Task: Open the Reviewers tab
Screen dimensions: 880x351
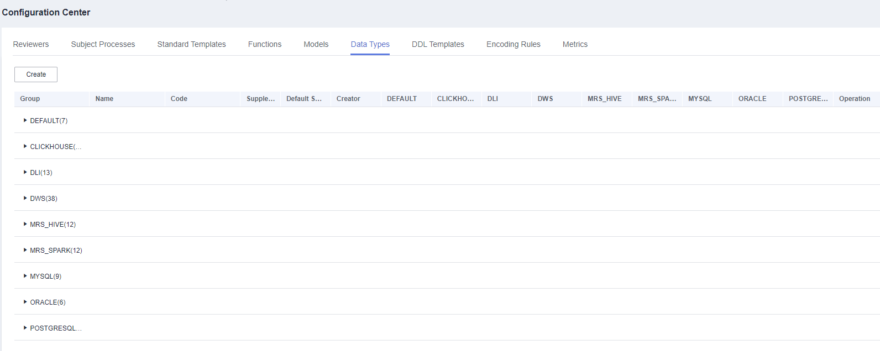Action: click(31, 44)
